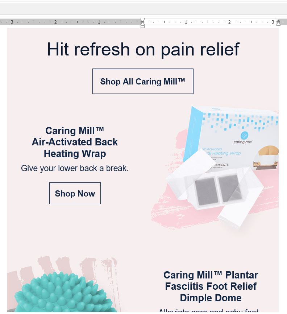Click the hanging indent marker on ruler

click(x=142, y=23)
